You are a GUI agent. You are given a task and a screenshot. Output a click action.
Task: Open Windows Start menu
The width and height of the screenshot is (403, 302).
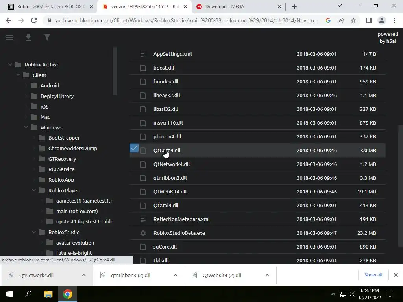9,294
